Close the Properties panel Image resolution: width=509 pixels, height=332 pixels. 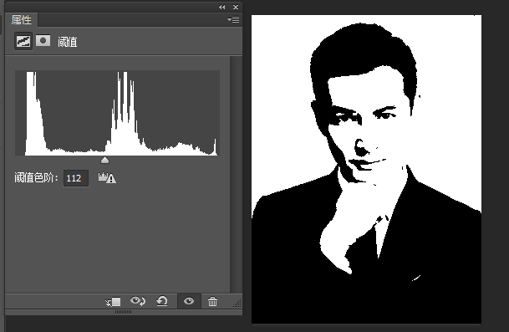pos(236,7)
